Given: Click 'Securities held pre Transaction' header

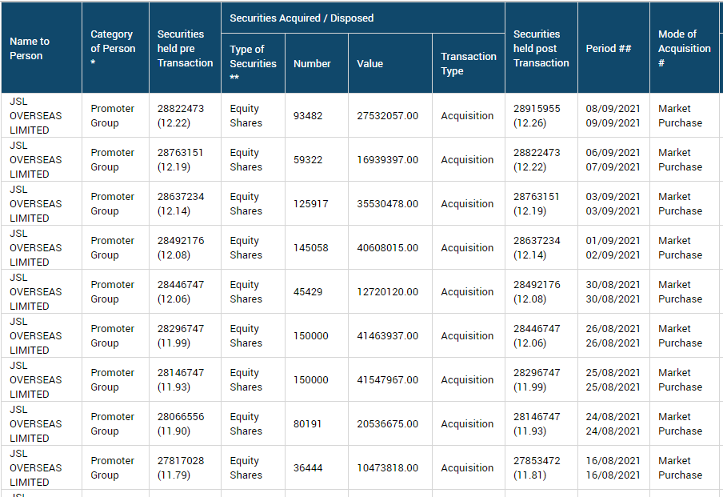Looking at the screenshot, I should tap(185, 48).
